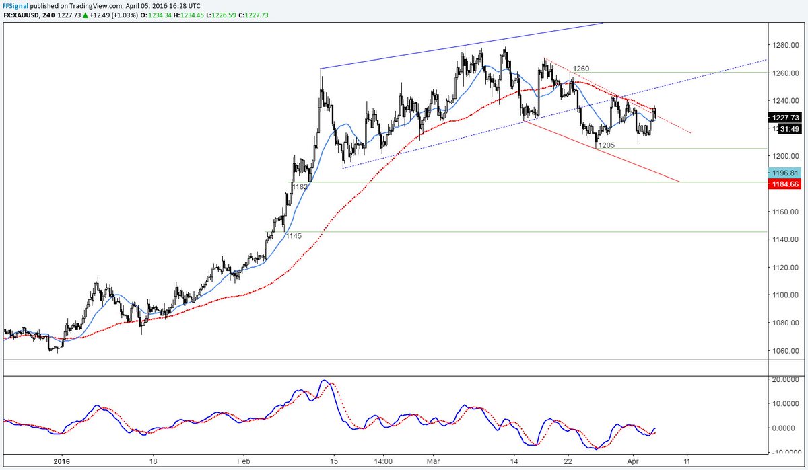This screenshot has height=470, width=808.
Task: Click the 1120.00 price axis label
Action: 786,268
